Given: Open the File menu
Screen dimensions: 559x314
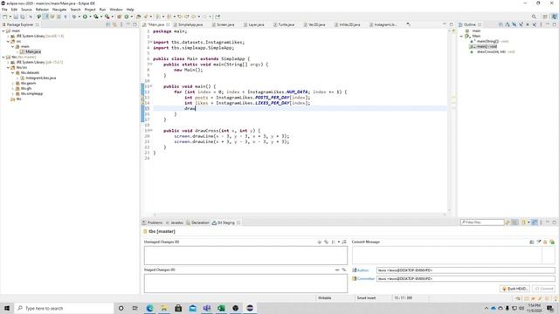Looking at the screenshot, I should pos(4,10).
